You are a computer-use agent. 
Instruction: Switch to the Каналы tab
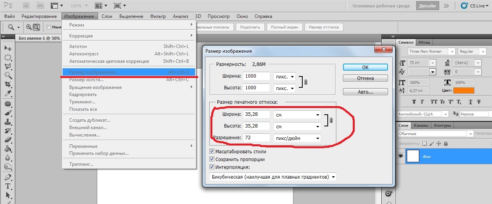click(421, 125)
